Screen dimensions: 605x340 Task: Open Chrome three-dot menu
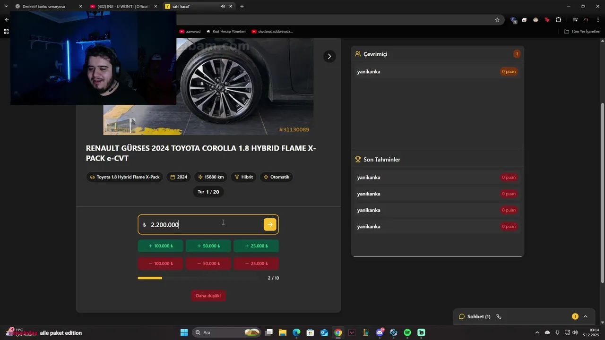click(598, 20)
